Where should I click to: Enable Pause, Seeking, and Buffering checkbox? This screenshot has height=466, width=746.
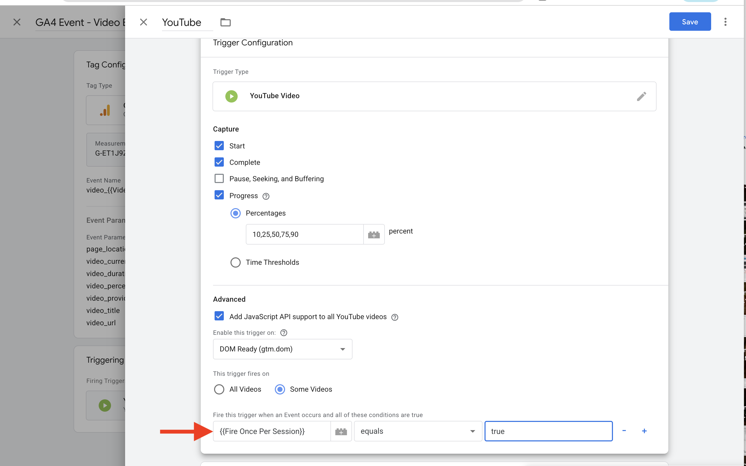[219, 178]
